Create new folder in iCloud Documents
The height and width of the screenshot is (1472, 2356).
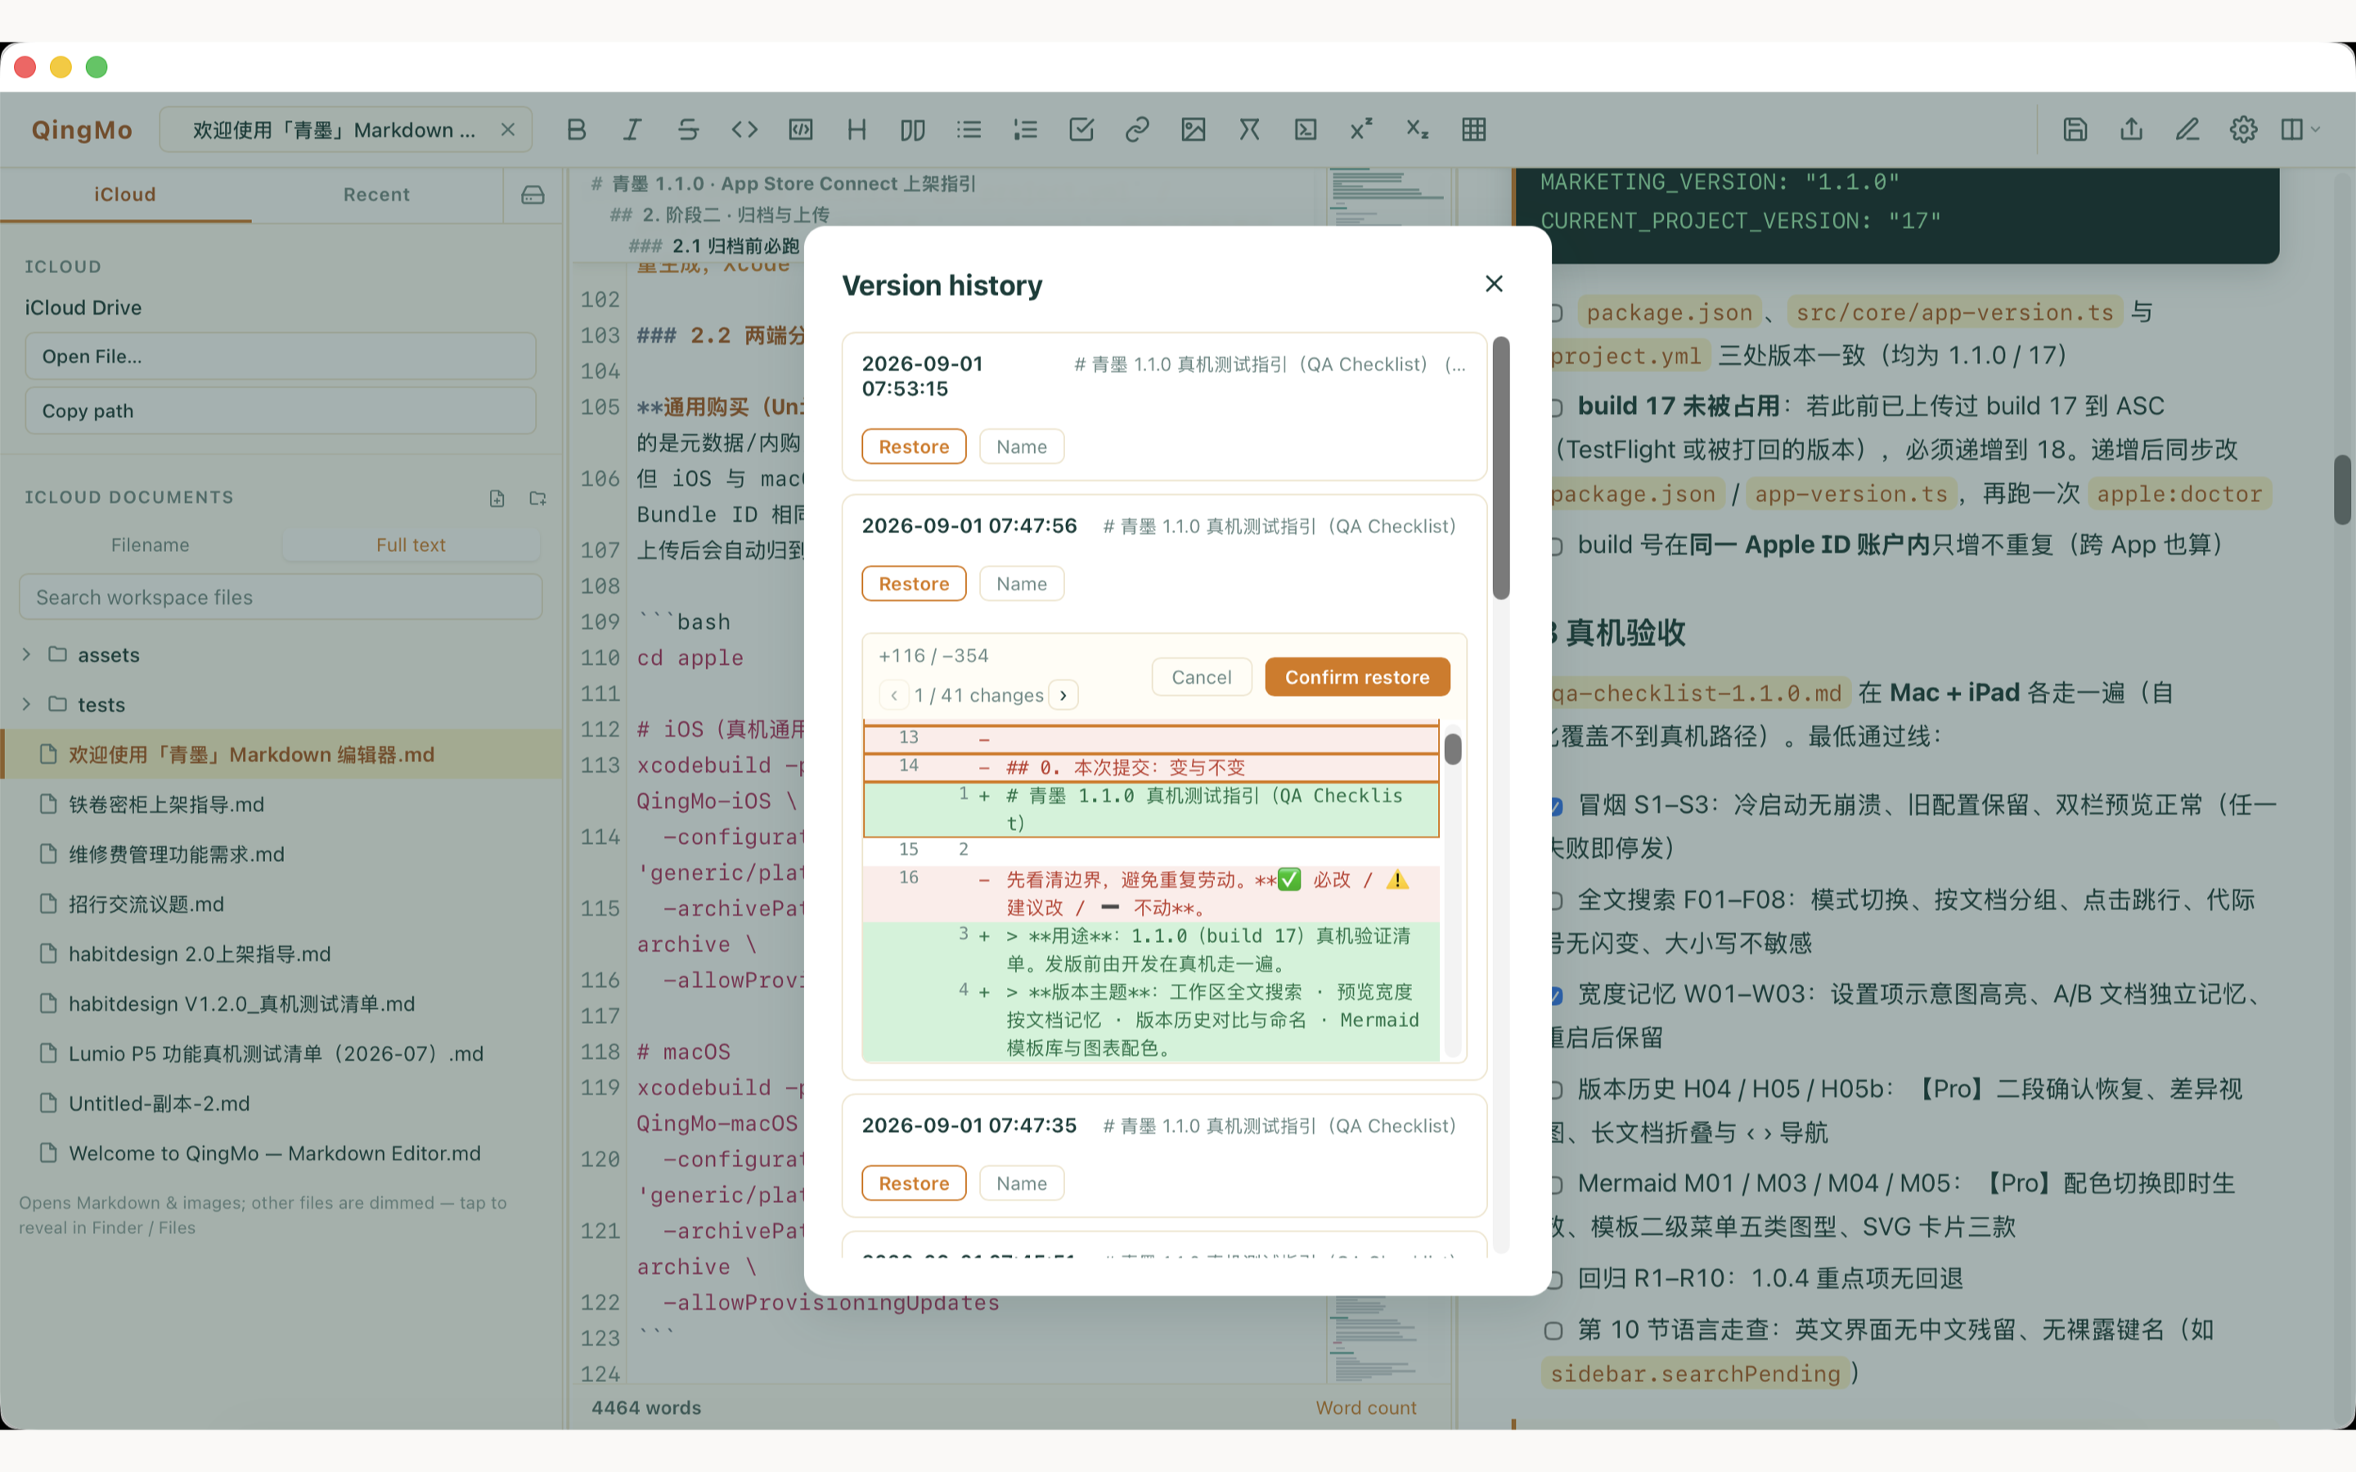pyautogui.click(x=537, y=499)
